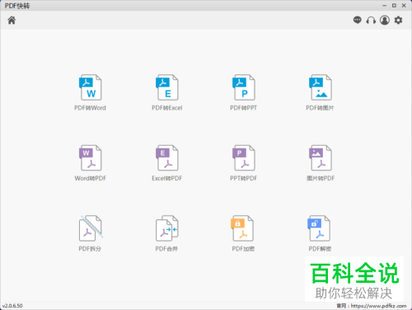412x310 pixels.
Task: Visit the official website link https://www.pdfkz.com
Action: tap(378, 306)
